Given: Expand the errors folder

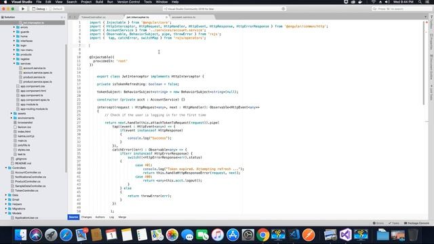Looking at the screenshot, I should pos(14,27).
